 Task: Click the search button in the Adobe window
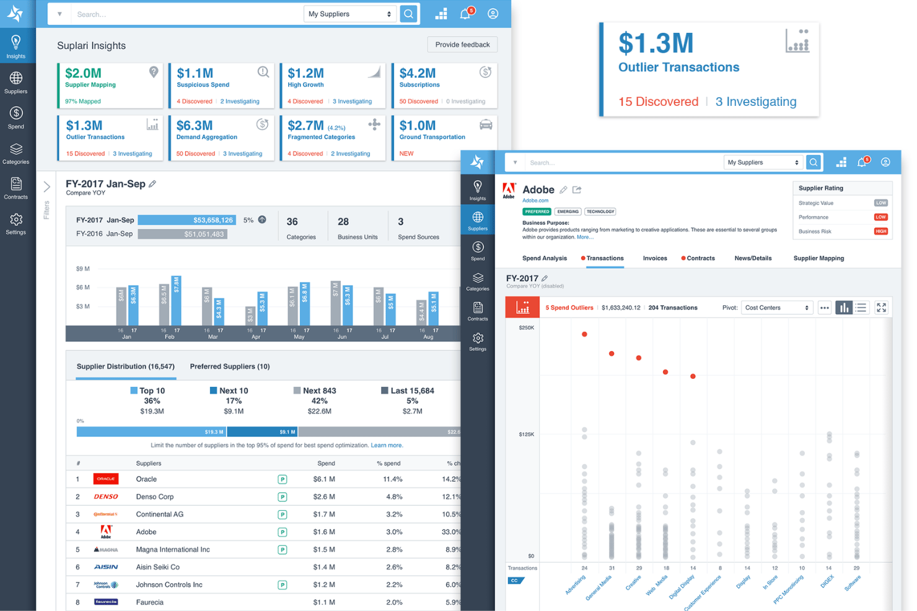click(x=814, y=162)
